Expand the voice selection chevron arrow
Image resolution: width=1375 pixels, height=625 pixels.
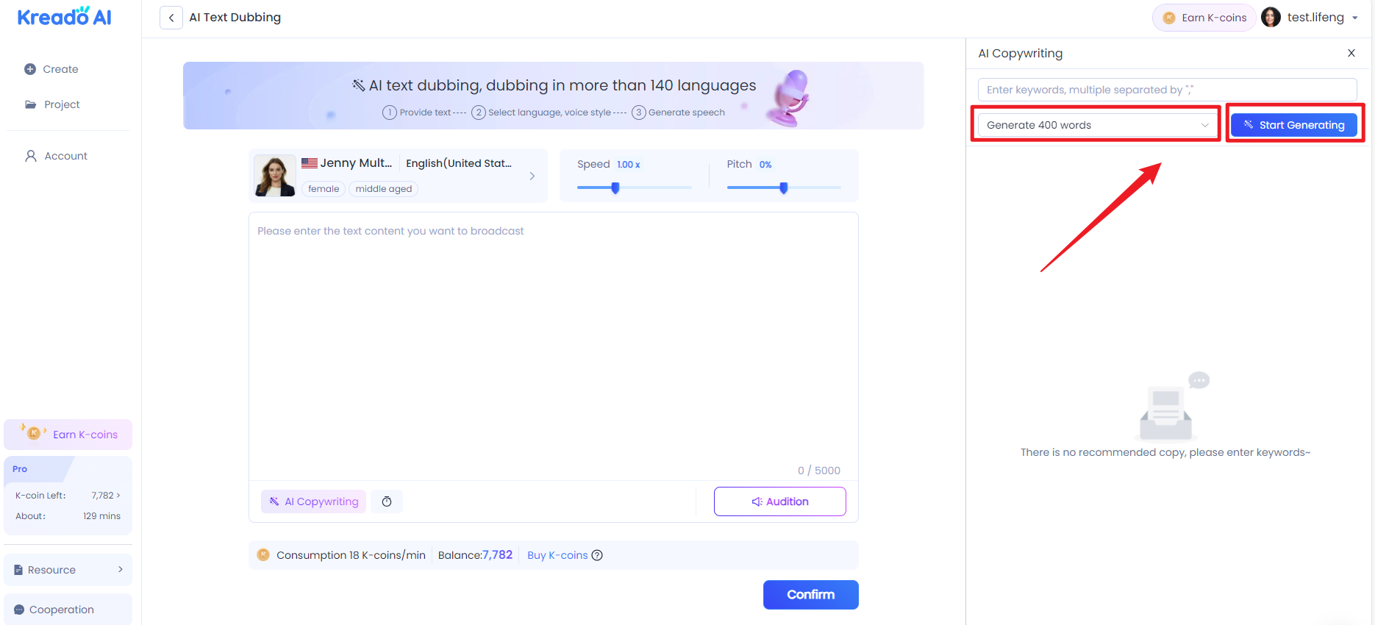[532, 176]
